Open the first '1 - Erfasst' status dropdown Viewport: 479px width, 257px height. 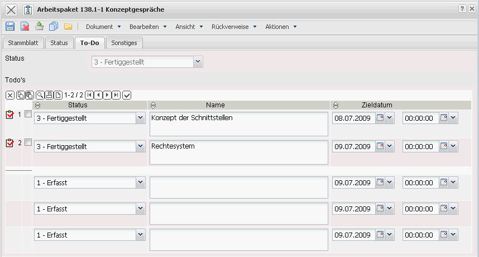pyautogui.click(x=140, y=182)
